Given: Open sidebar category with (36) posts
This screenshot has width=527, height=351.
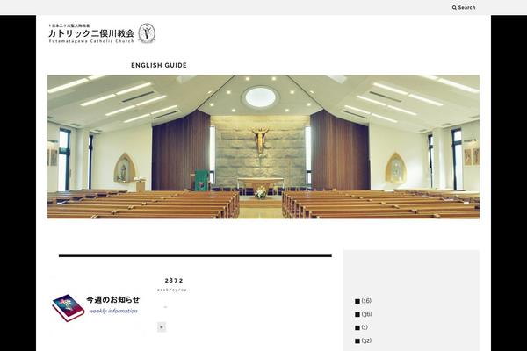Looking at the screenshot, I should coord(364,314).
